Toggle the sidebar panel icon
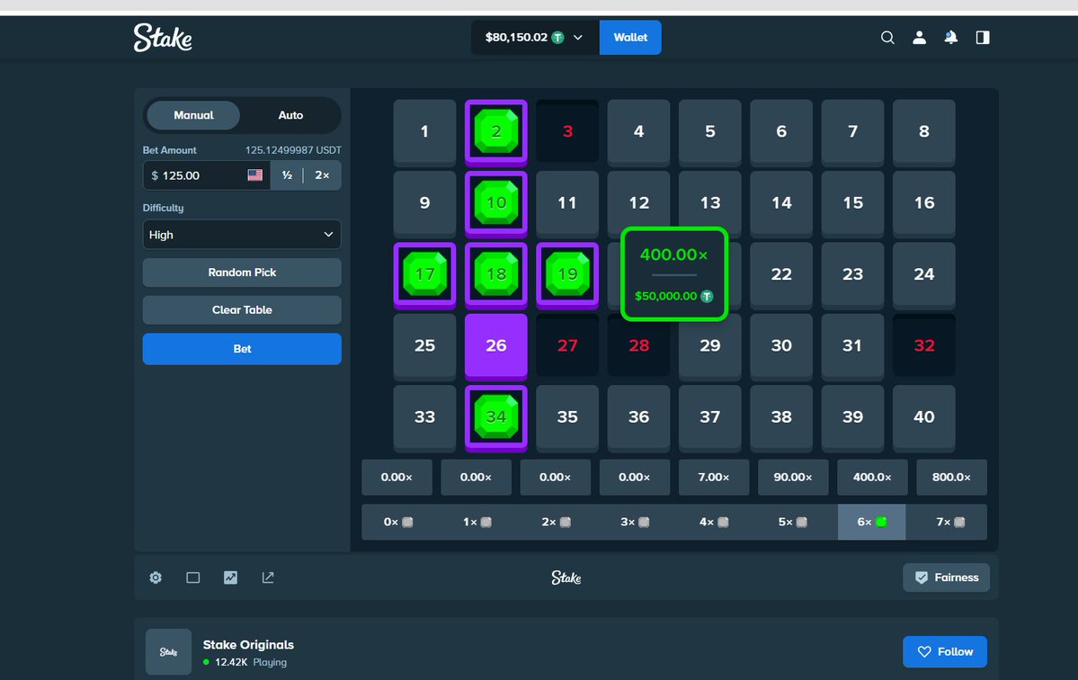 click(983, 38)
